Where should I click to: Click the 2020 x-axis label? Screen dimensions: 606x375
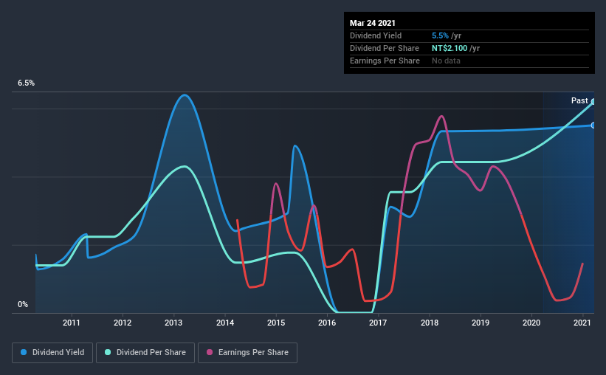531,323
